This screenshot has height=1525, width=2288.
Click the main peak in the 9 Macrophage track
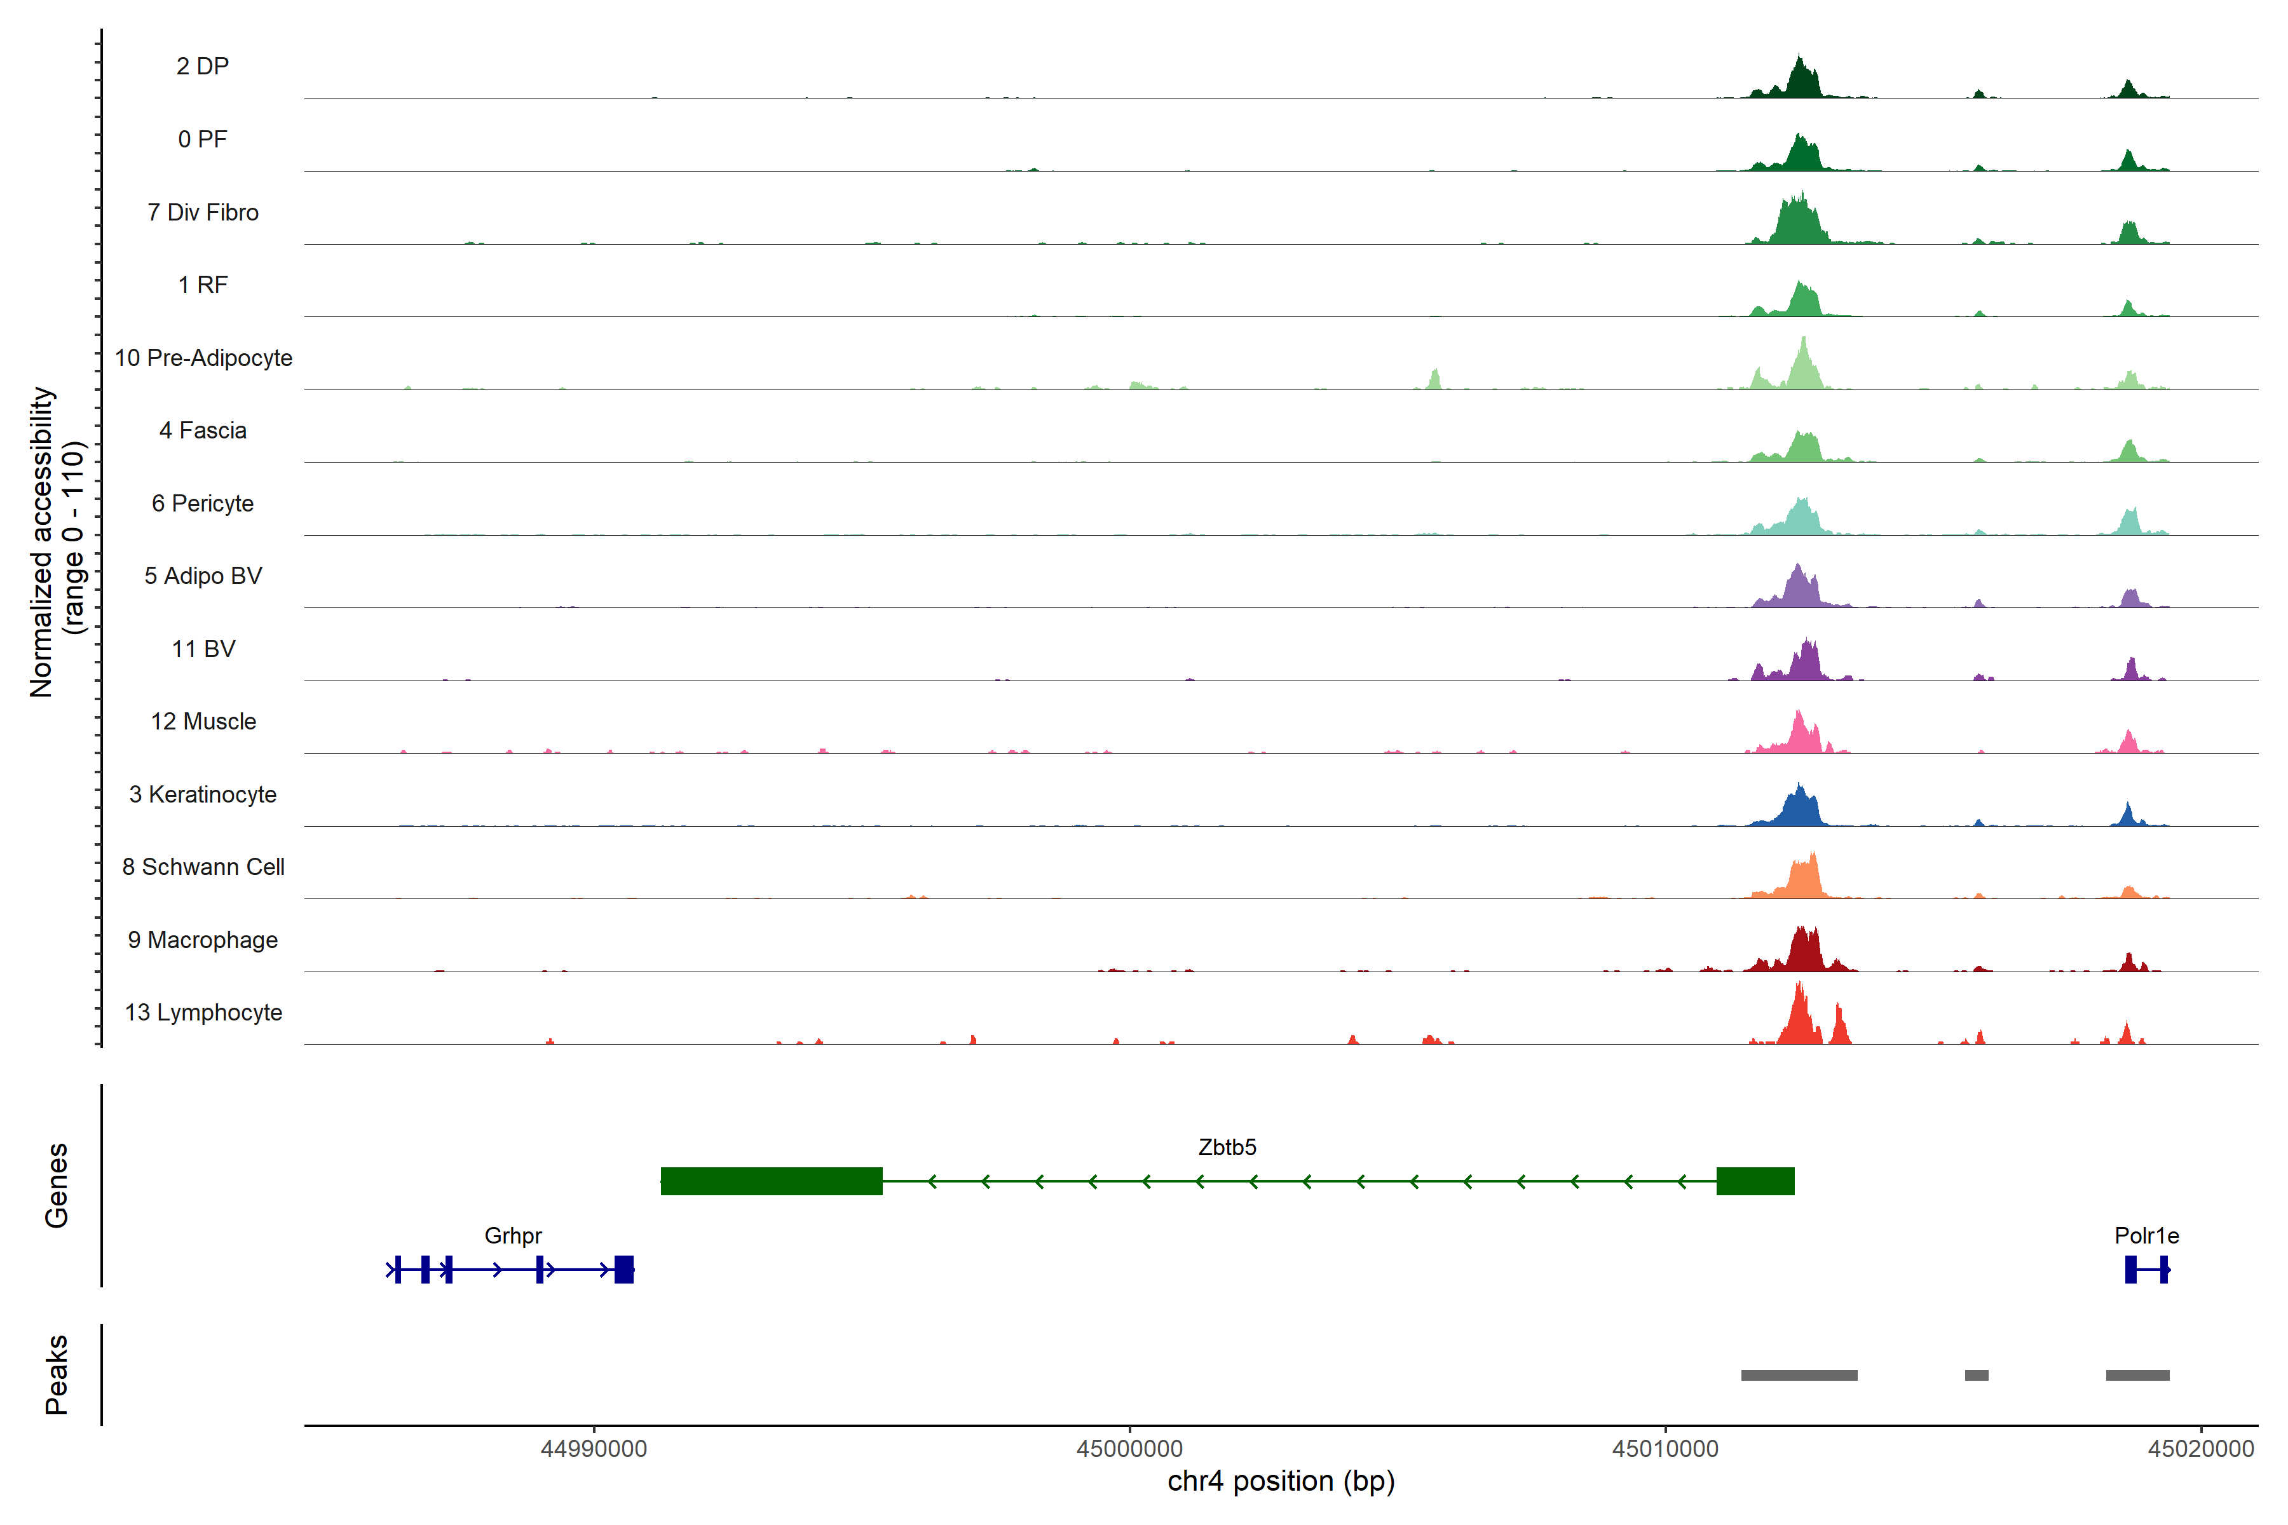(x=1806, y=951)
